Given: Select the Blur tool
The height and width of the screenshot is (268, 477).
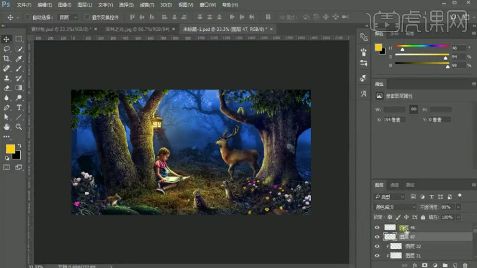Looking at the screenshot, I should point(6,98).
